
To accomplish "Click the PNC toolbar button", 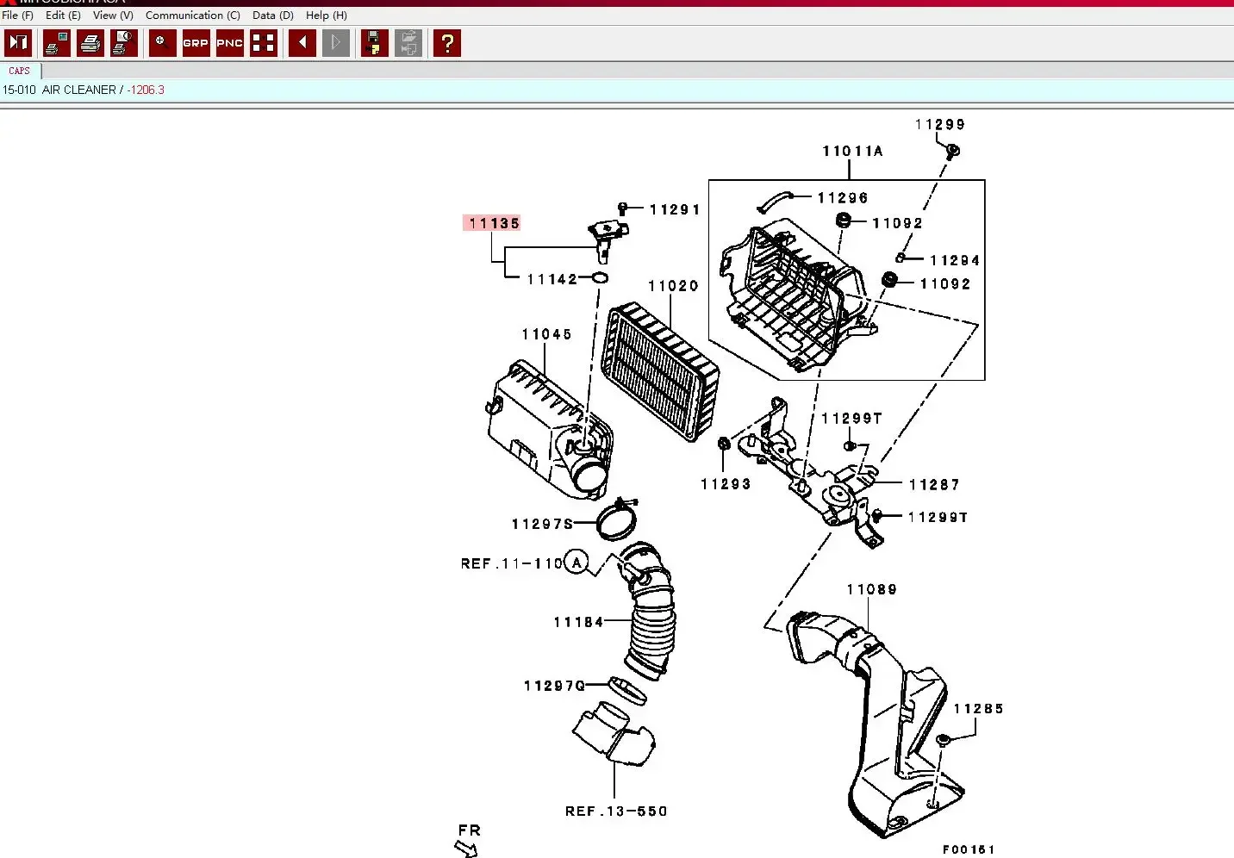I will pyautogui.click(x=229, y=43).
